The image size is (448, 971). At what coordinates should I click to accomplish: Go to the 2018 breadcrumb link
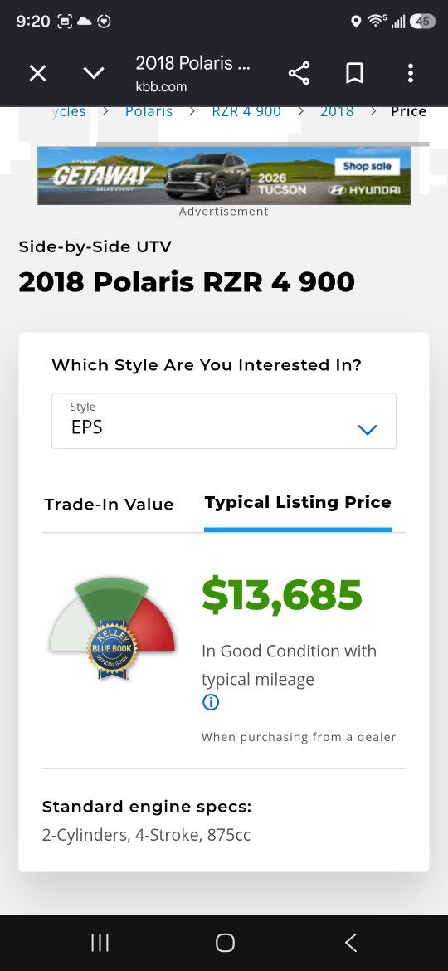click(x=337, y=111)
